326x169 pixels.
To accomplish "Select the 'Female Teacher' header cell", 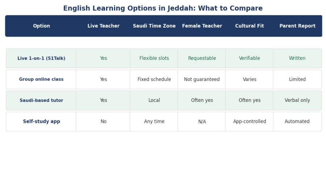I will [202, 26].
